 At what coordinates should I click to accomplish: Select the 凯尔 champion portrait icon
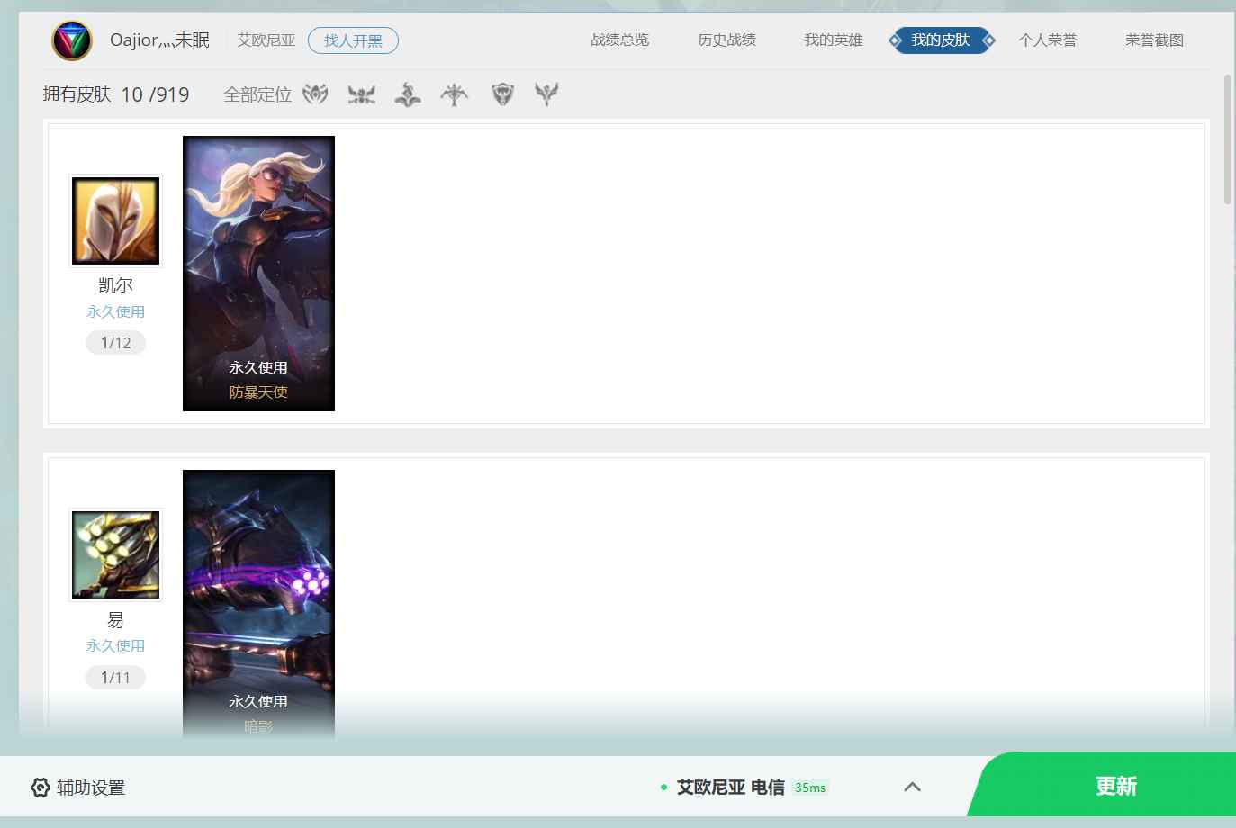click(116, 221)
